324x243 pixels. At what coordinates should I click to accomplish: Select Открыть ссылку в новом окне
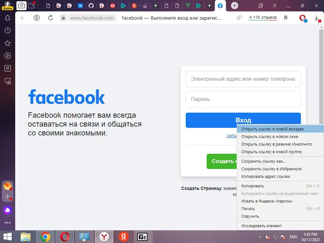click(x=280, y=137)
